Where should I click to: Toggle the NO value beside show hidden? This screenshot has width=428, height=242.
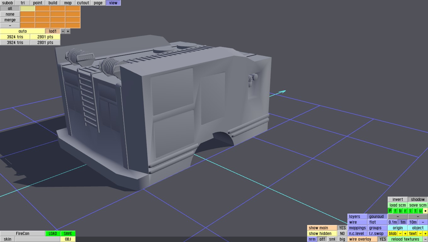342,233
